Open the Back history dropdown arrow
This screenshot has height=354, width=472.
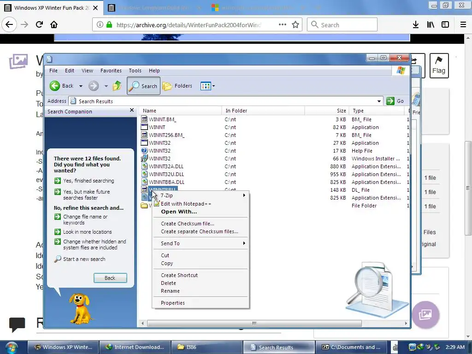[81, 86]
